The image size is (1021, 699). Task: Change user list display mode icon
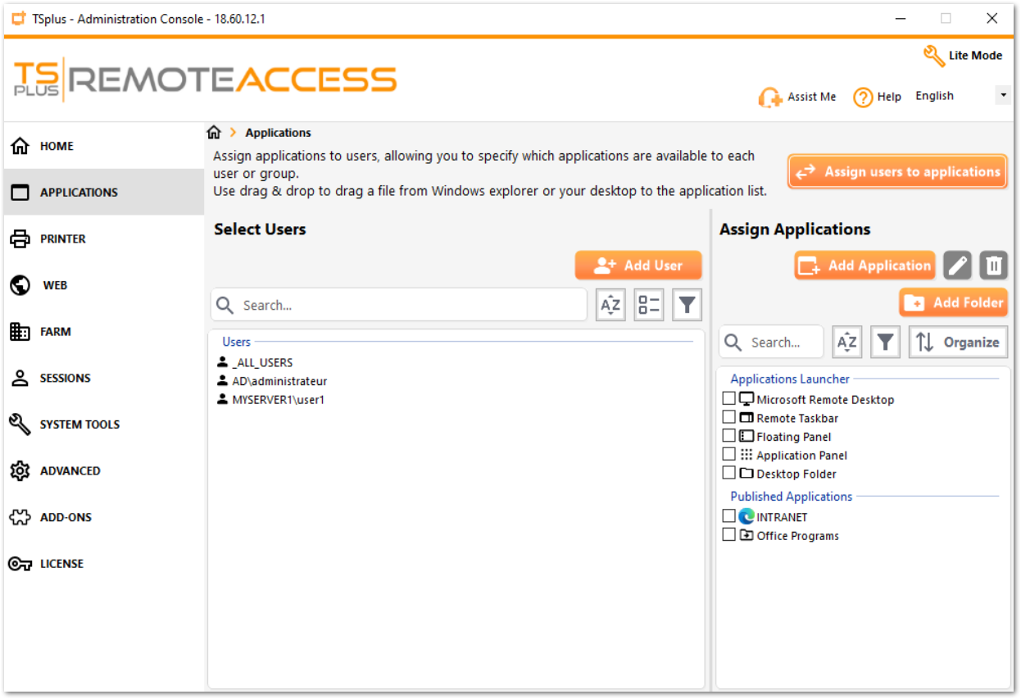[648, 304]
